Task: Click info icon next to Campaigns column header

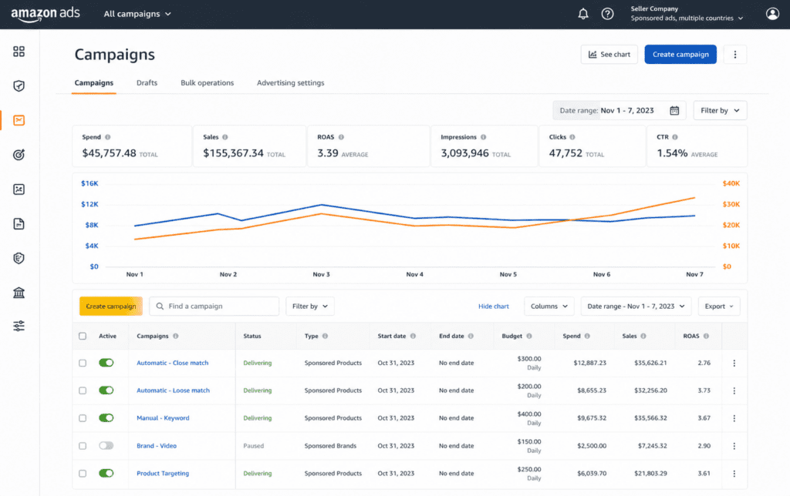Action: (175, 336)
